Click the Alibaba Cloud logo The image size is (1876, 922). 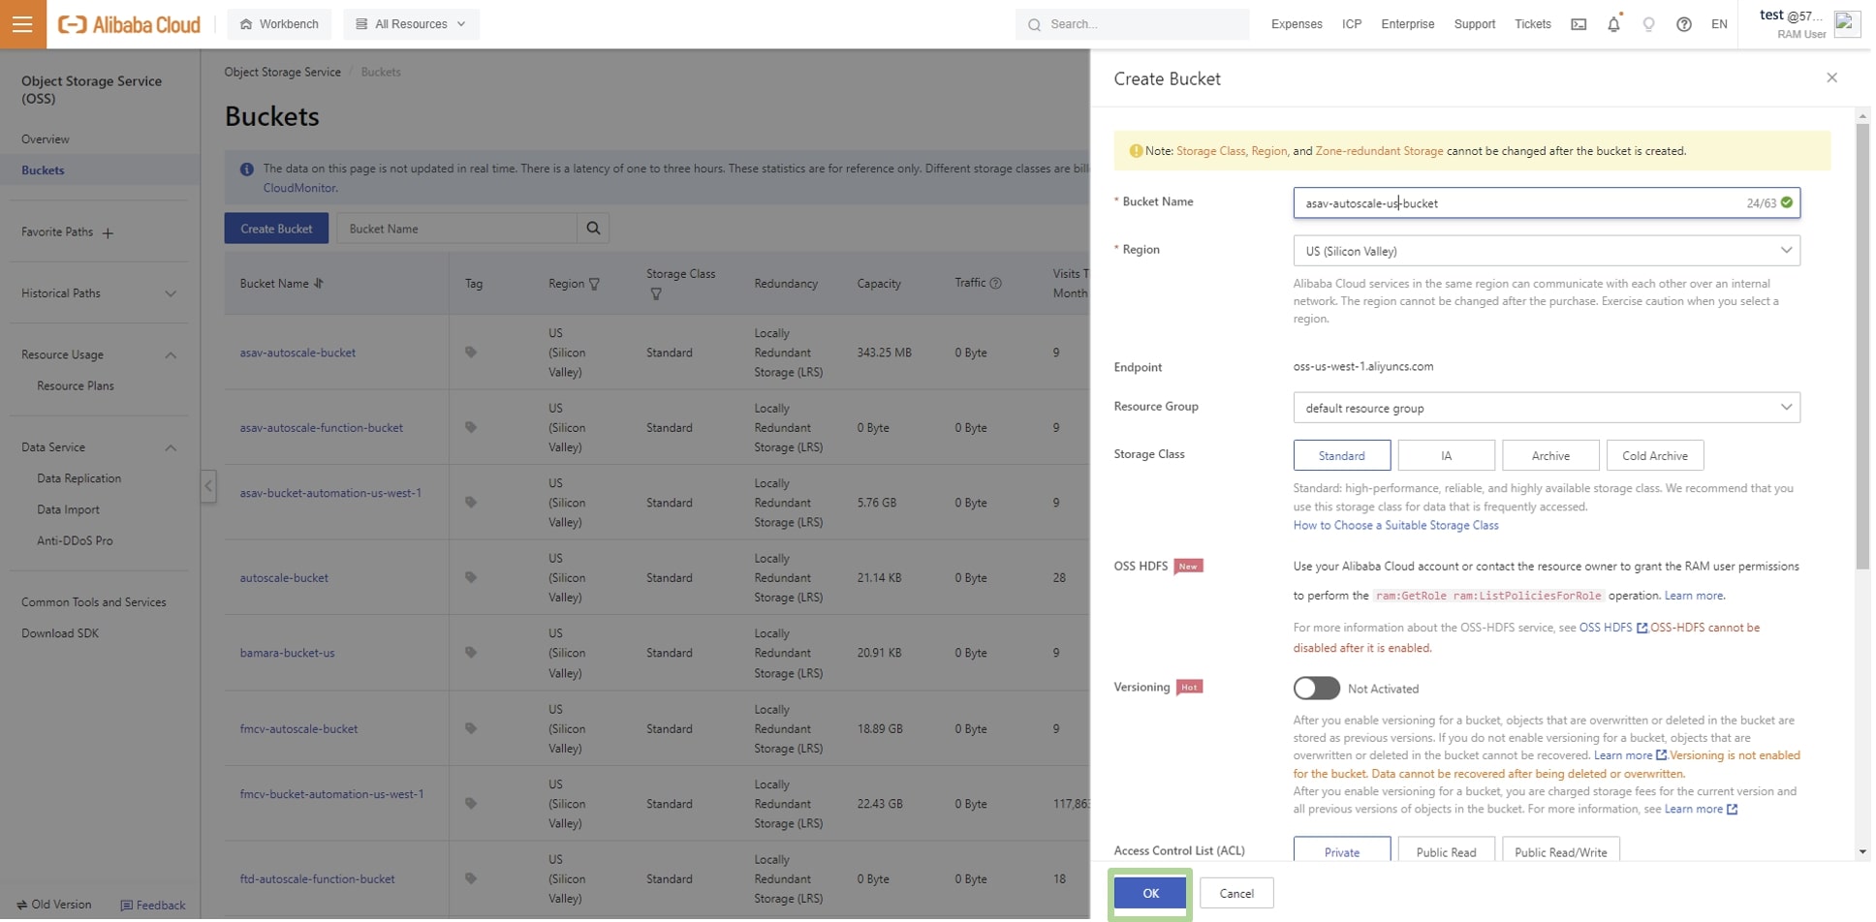click(x=129, y=24)
